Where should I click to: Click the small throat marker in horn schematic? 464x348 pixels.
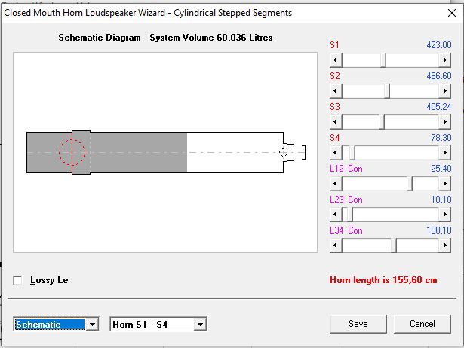tap(283, 153)
